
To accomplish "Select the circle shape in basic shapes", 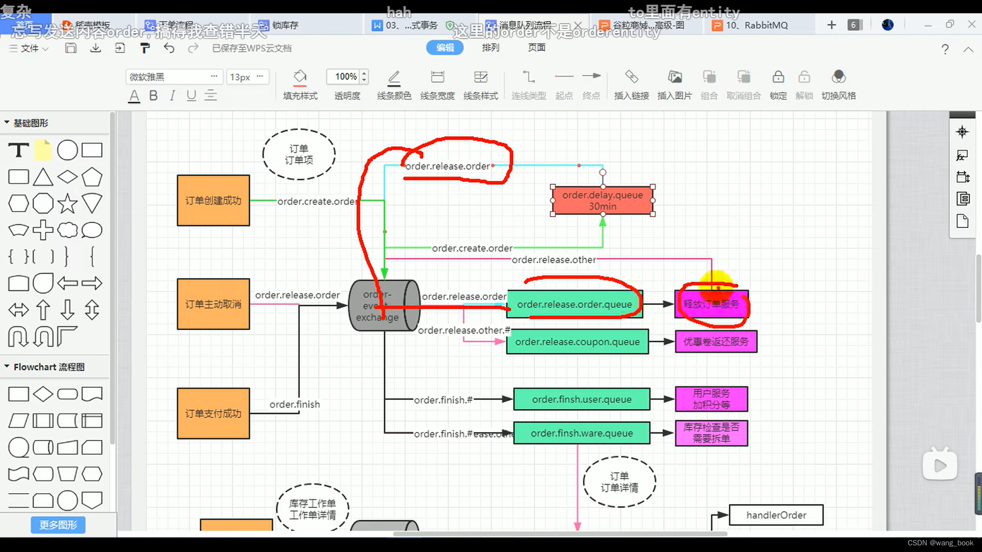I will click(68, 150).
